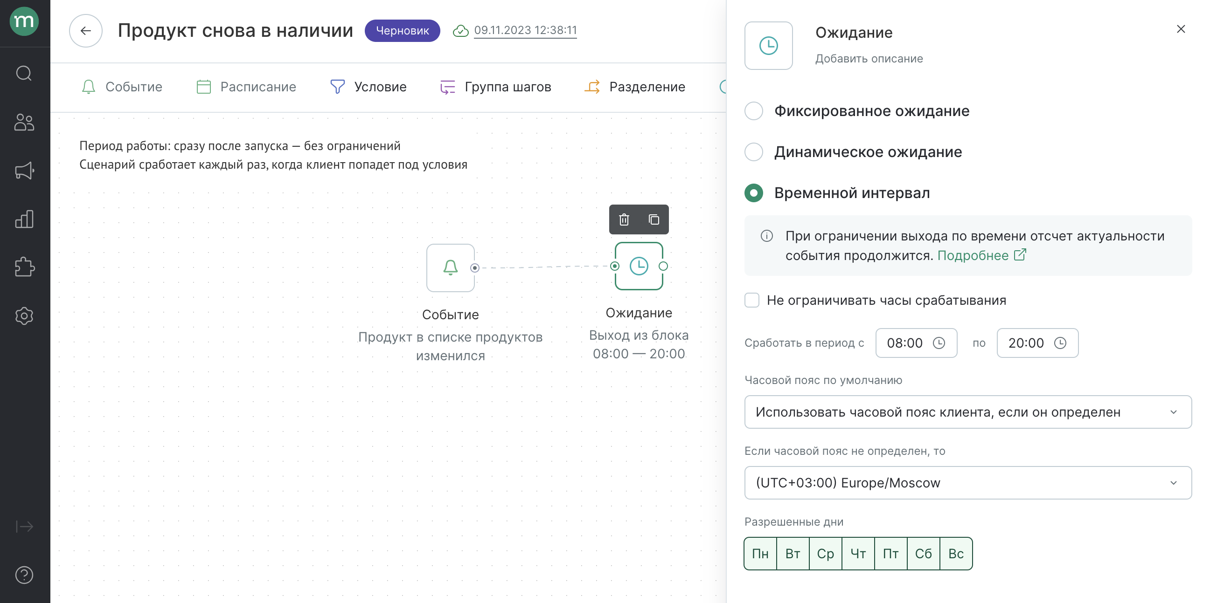1210x603 pixels.
Task: Select Фиксированное ожидание radio option
Action: [x=754, y=111]
